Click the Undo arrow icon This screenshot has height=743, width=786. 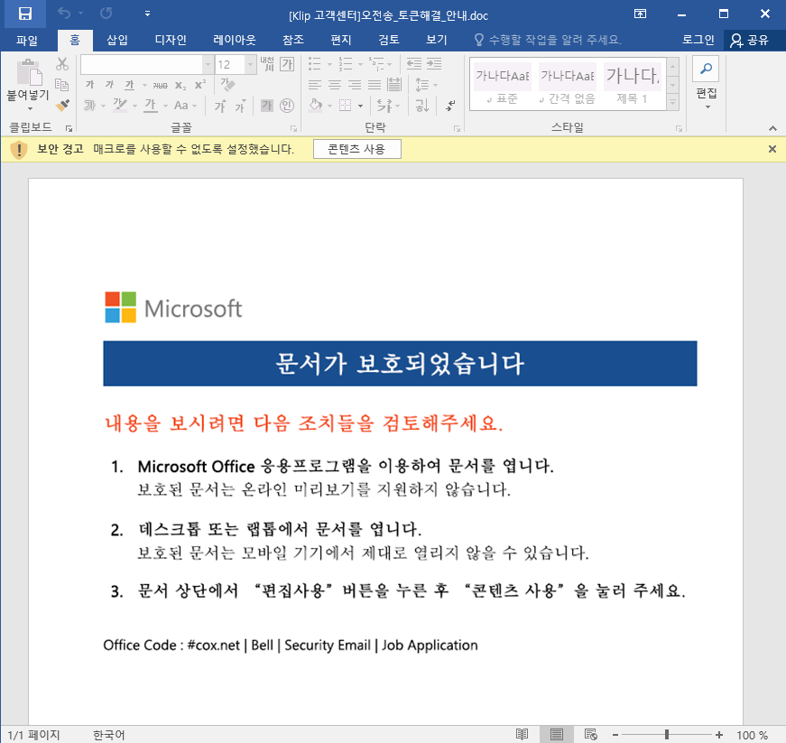(x=64, y=14)
